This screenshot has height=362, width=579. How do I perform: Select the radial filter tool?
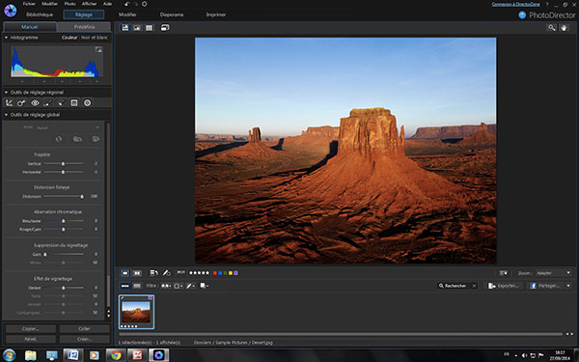[88, 103]
